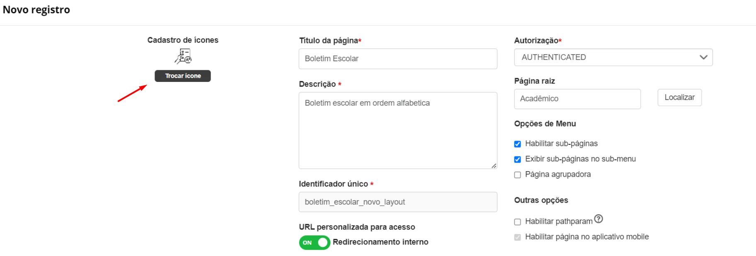Check the Página agrupadora checkbox
The height and width of the screenshot is (256, 756).
coord(518,175)
